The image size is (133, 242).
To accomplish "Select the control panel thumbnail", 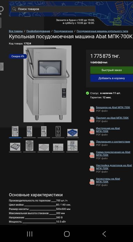I will click(58, 132).
